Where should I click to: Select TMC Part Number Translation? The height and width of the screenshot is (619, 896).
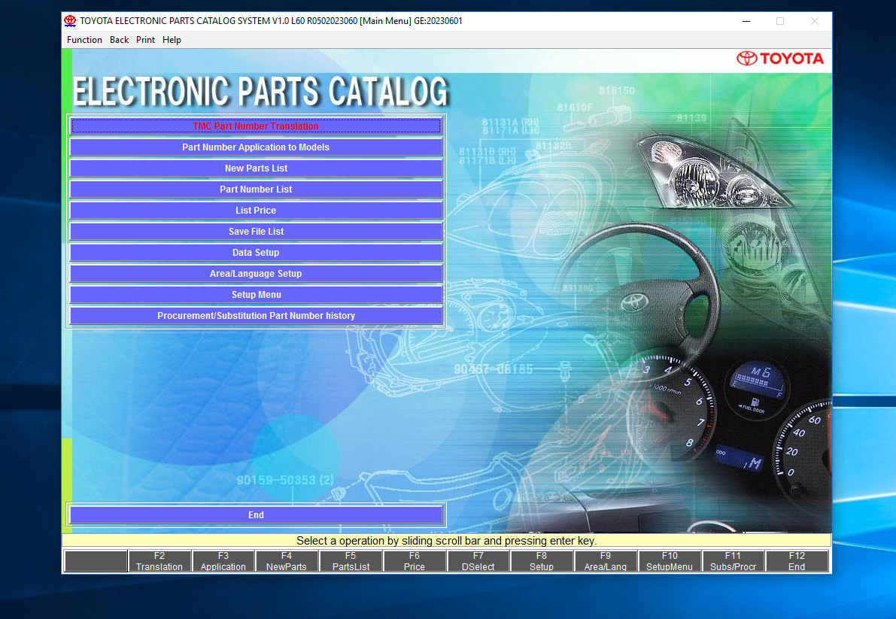pos(256,126)
